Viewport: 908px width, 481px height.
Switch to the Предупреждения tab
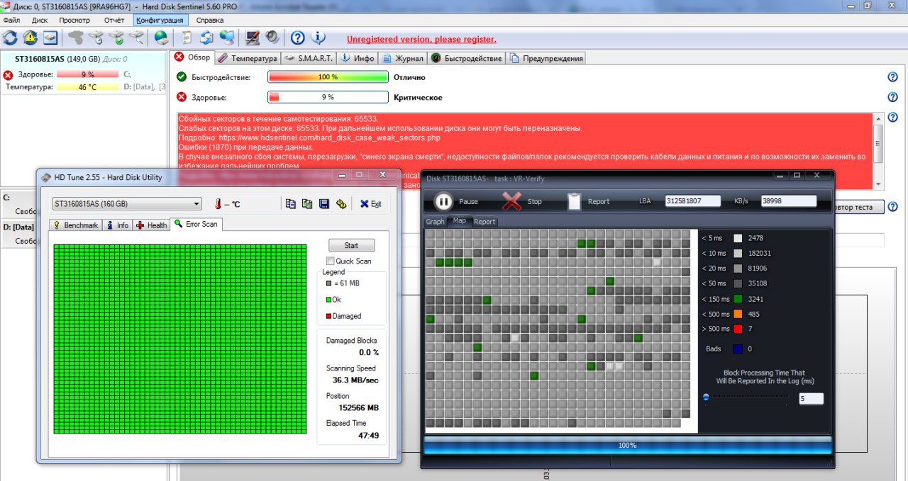pos(546,58)
